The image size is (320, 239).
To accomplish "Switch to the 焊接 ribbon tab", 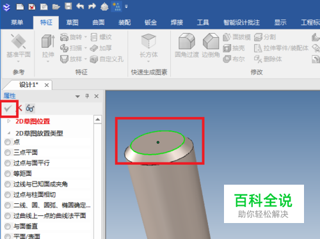I will coord(177,22).
